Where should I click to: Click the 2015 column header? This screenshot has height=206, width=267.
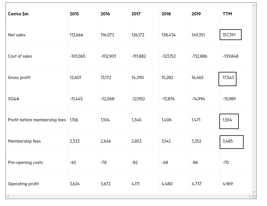74,14
